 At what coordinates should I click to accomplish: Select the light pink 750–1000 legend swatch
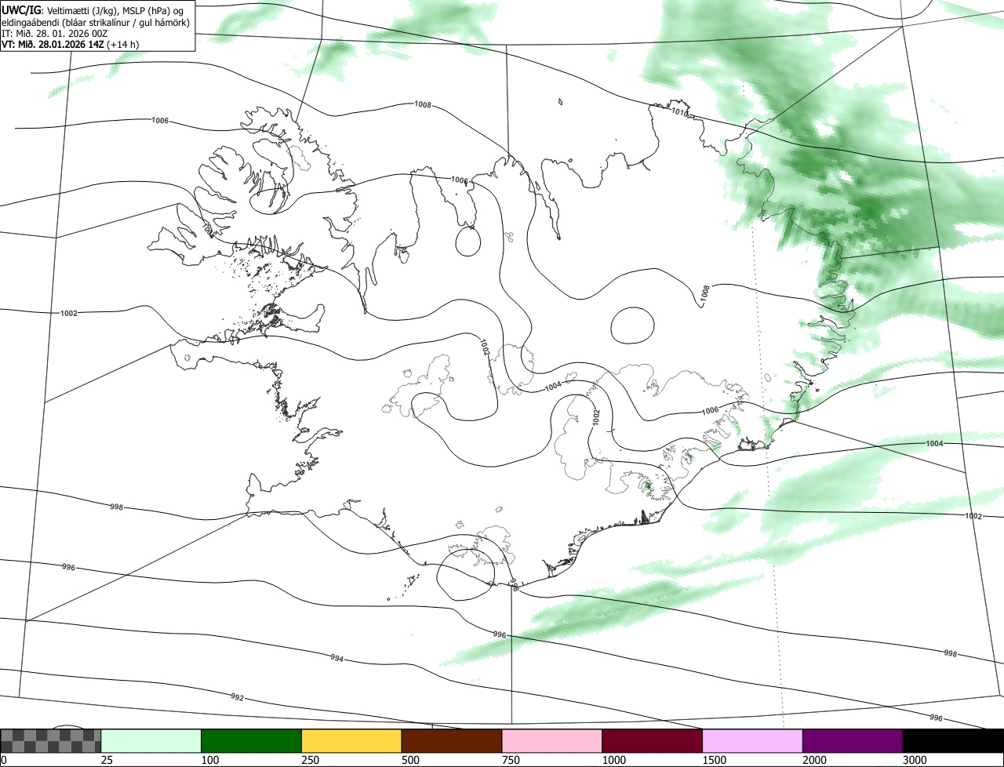pyautogui.click(x=552, y=741)
